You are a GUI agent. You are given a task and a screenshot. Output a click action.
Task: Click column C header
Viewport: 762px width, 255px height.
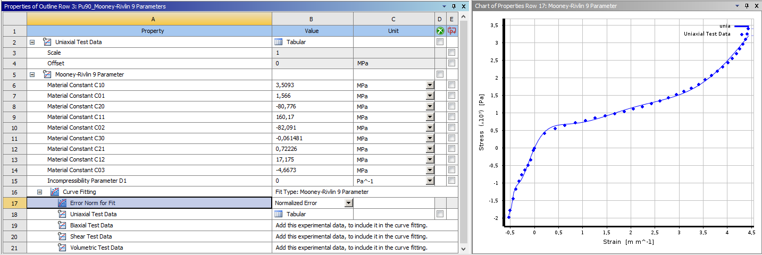pyautogui.click(x=394, y=19)
